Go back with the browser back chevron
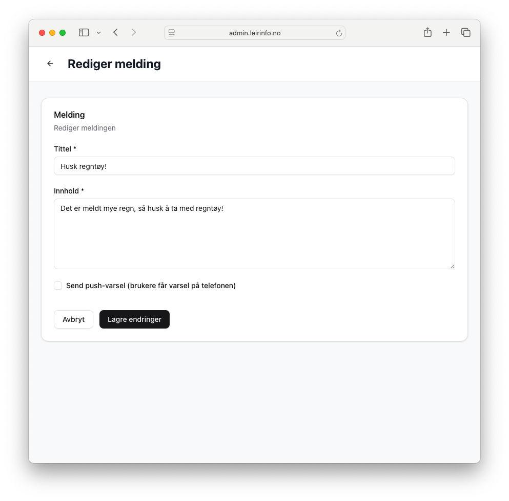Screen dimensions: 509x501 point(116,33)
